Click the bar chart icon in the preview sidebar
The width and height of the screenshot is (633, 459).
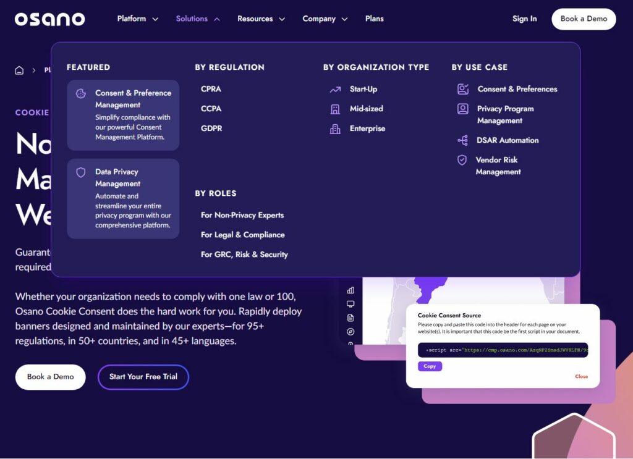[350, 290]
